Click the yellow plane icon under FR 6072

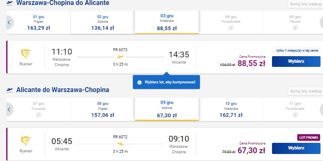coord(120,144)
